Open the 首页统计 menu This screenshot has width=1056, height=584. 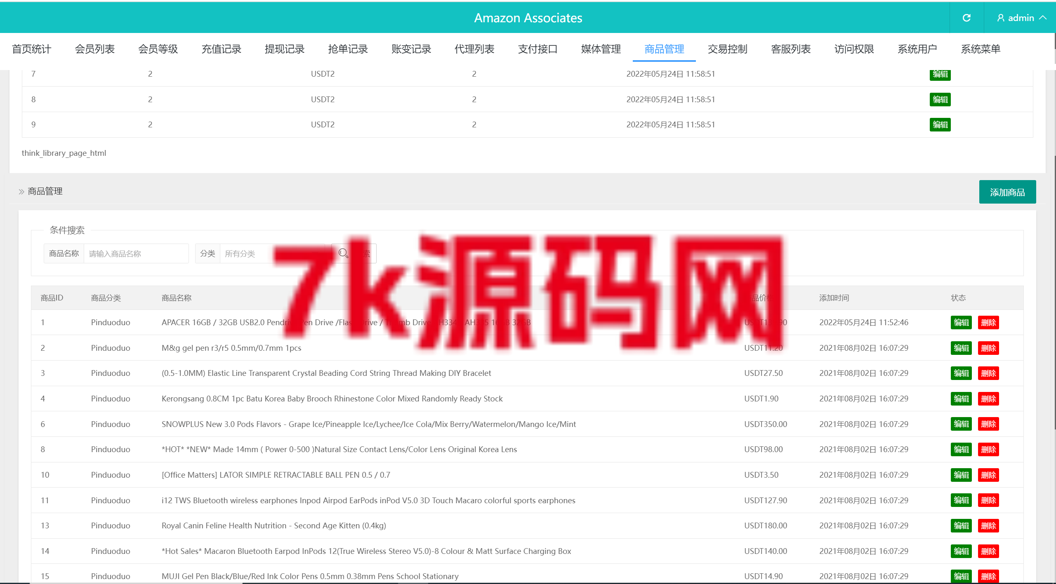pyautogui.click(x=32, y=49)
